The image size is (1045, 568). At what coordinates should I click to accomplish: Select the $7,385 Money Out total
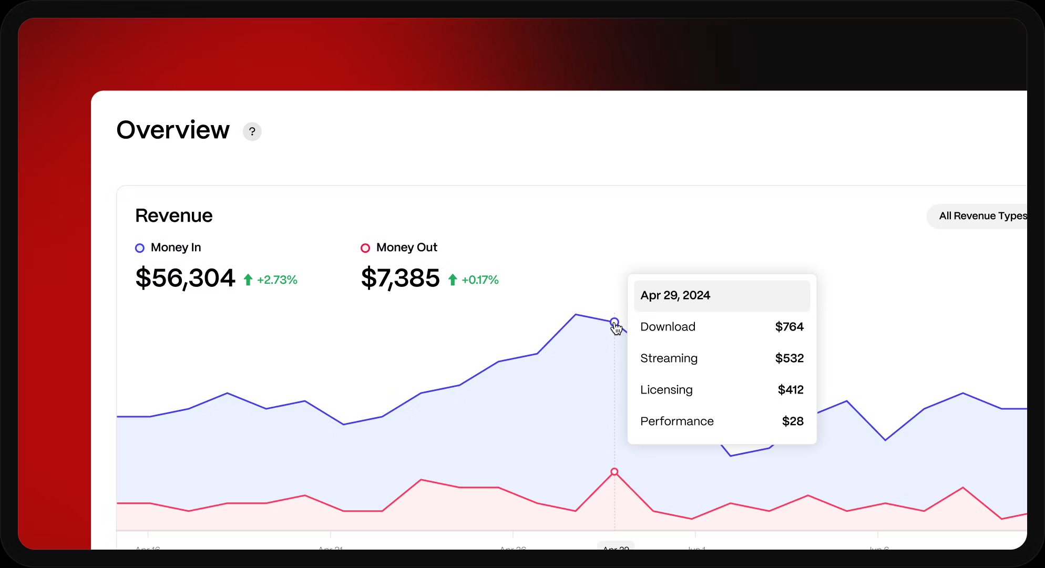[400, 278]
